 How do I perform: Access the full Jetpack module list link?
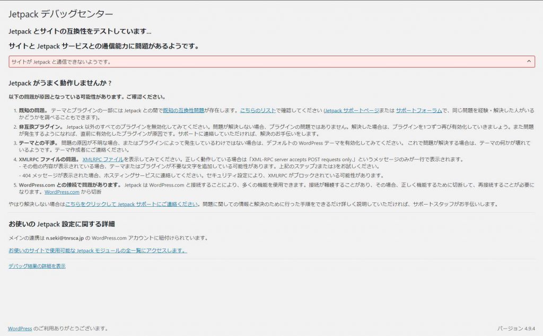[x=98, y=251]
